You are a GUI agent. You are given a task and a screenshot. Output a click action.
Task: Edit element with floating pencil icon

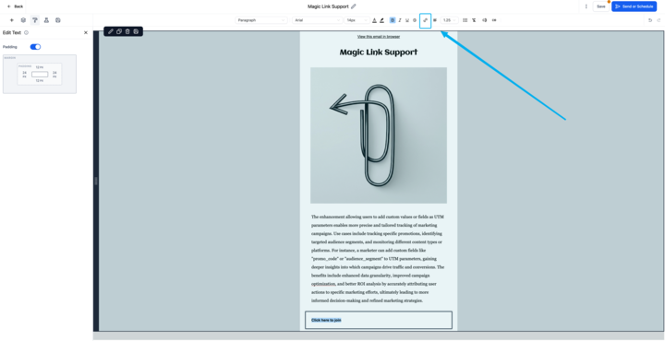(x=111, y=31)
